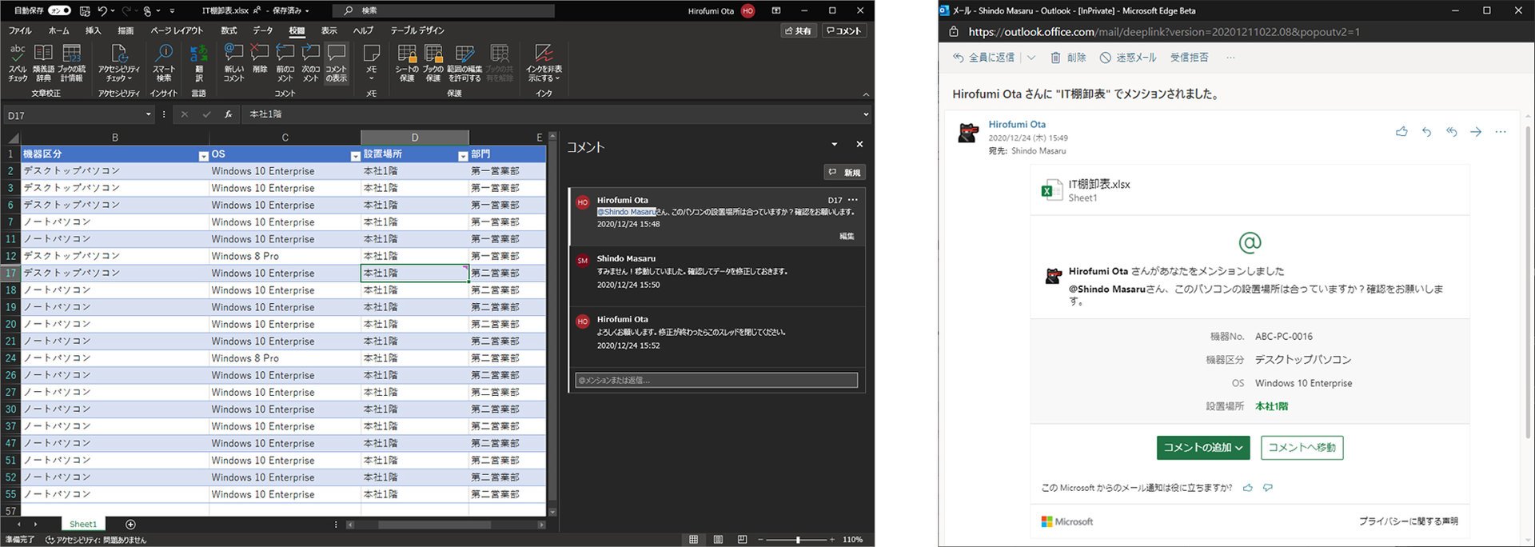Click 新規 button in comments pane
The width and height of the screenshot is (1535, 547).
pos(845,172)
